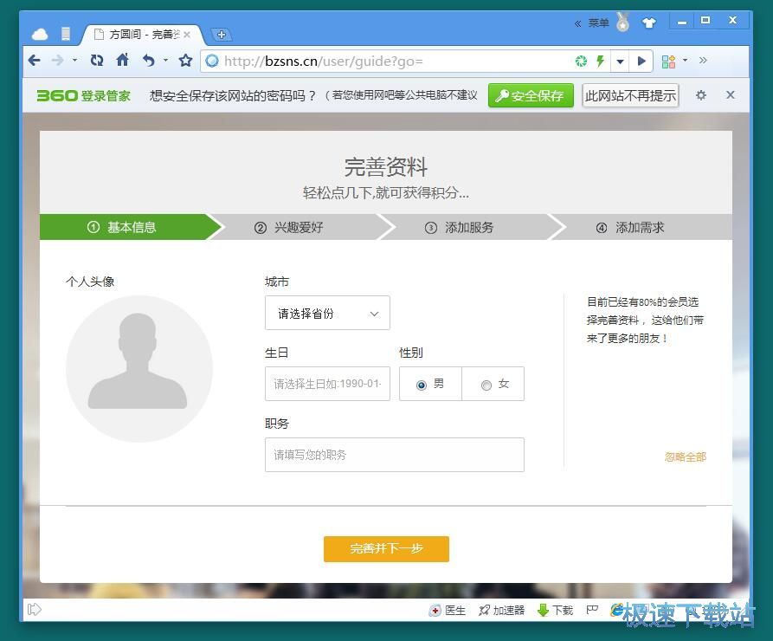Open the 加速器 accelerator in status bar
The width and height of the screenshot is (773, 641).
pos(502,610)
